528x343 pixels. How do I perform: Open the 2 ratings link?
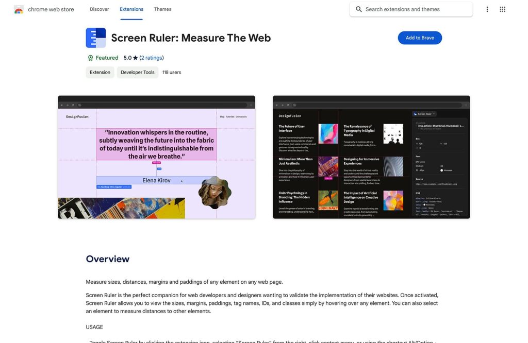(x=152, y=58)
